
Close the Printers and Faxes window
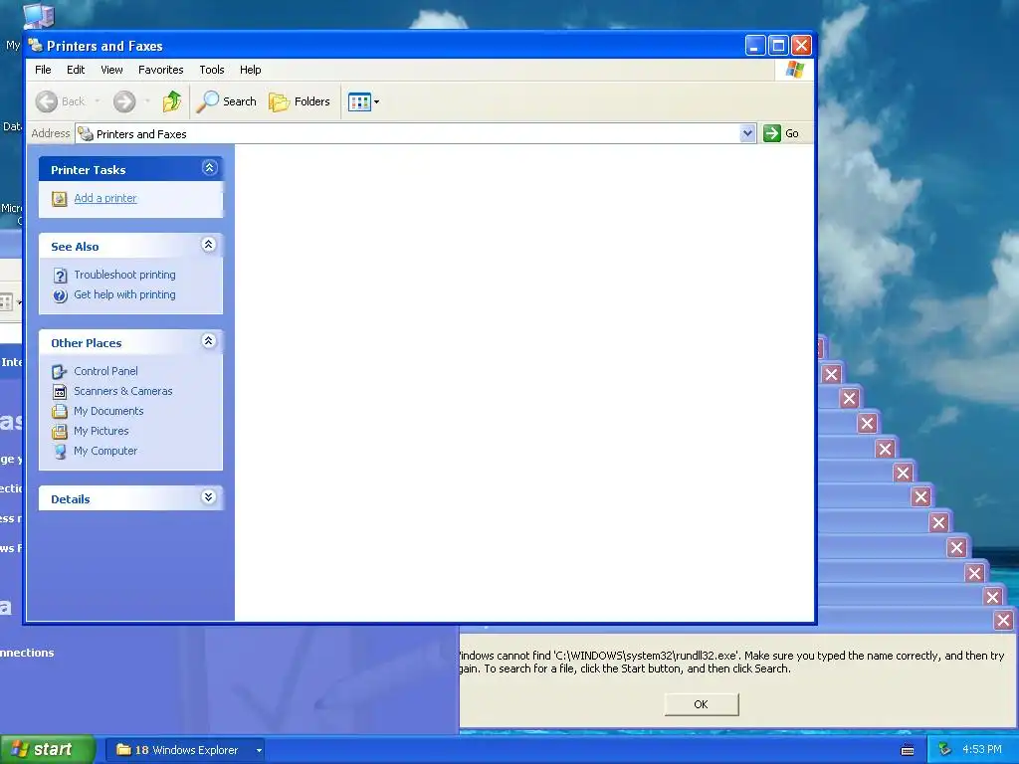click(801, 46)
